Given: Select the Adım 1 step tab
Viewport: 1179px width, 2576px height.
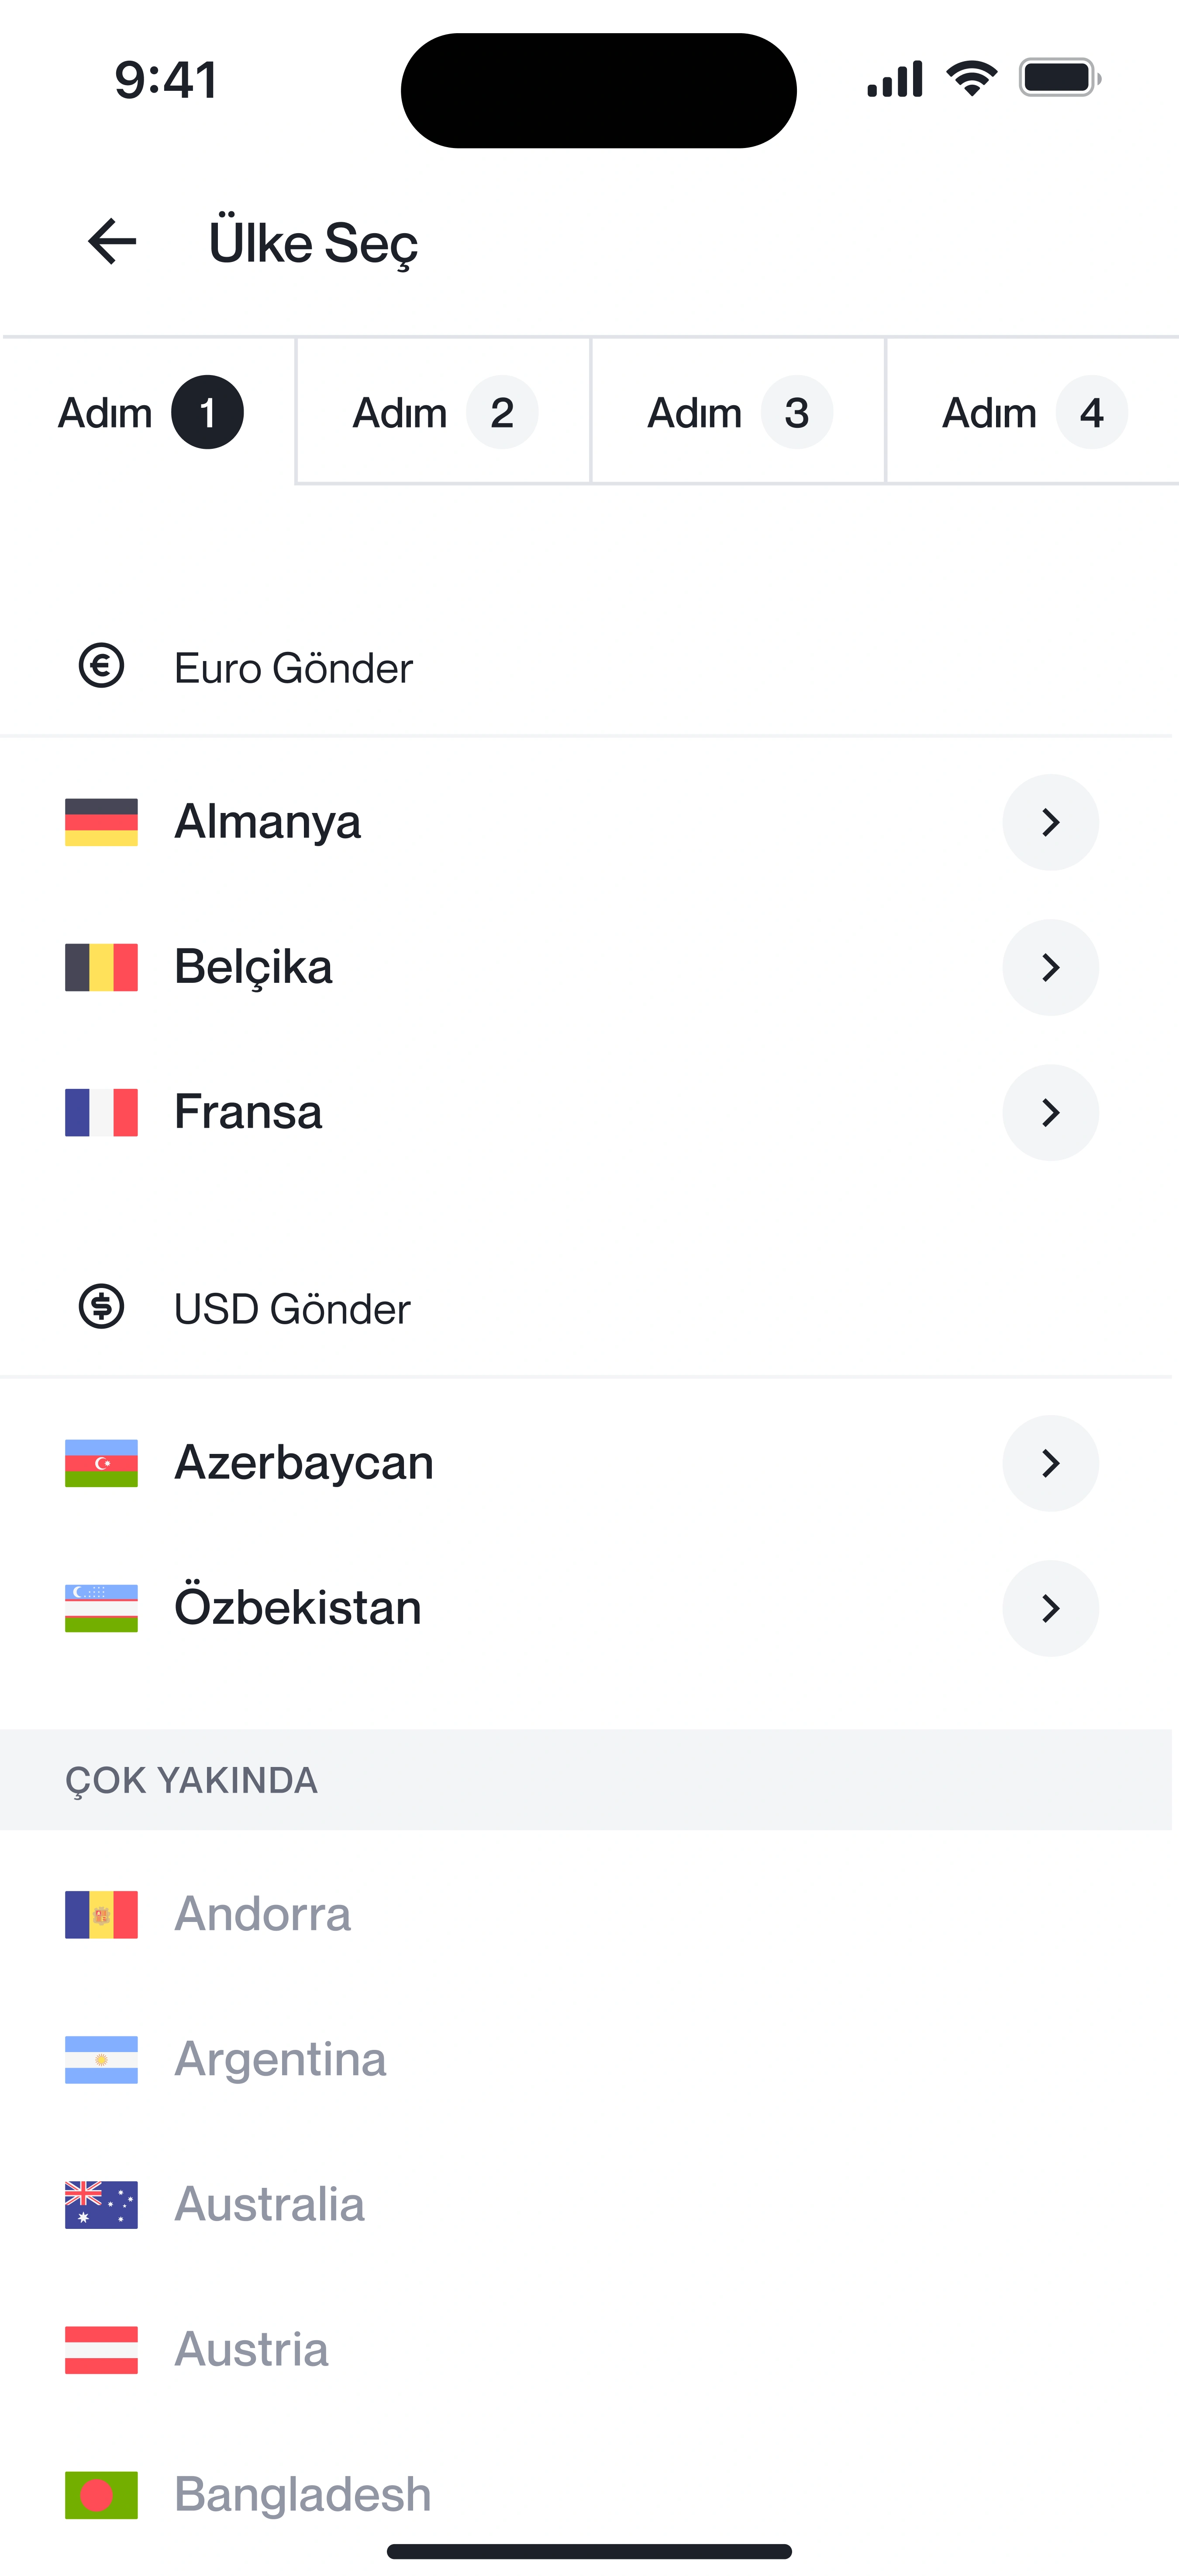Looking at the screenshot, I should (x=149, y=412).
